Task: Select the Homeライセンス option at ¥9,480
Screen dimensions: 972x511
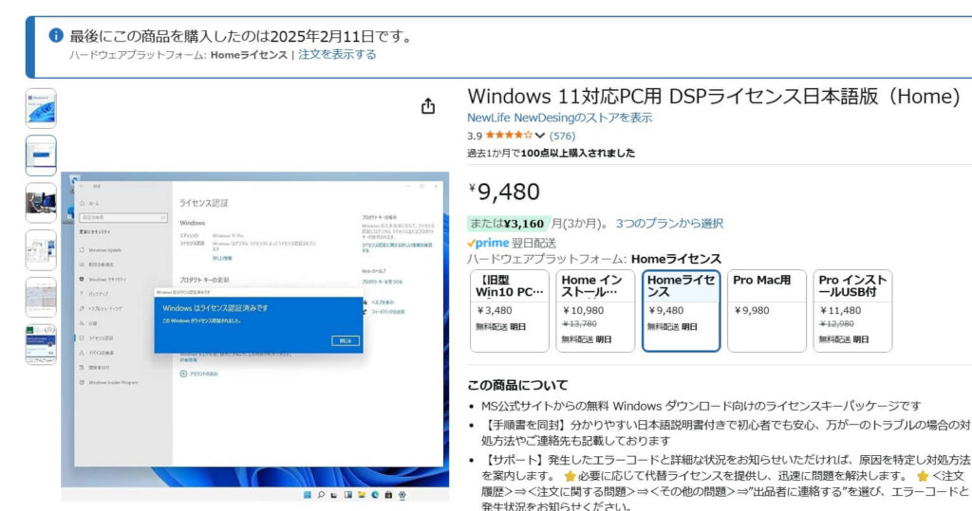Action: click(681, 310)
